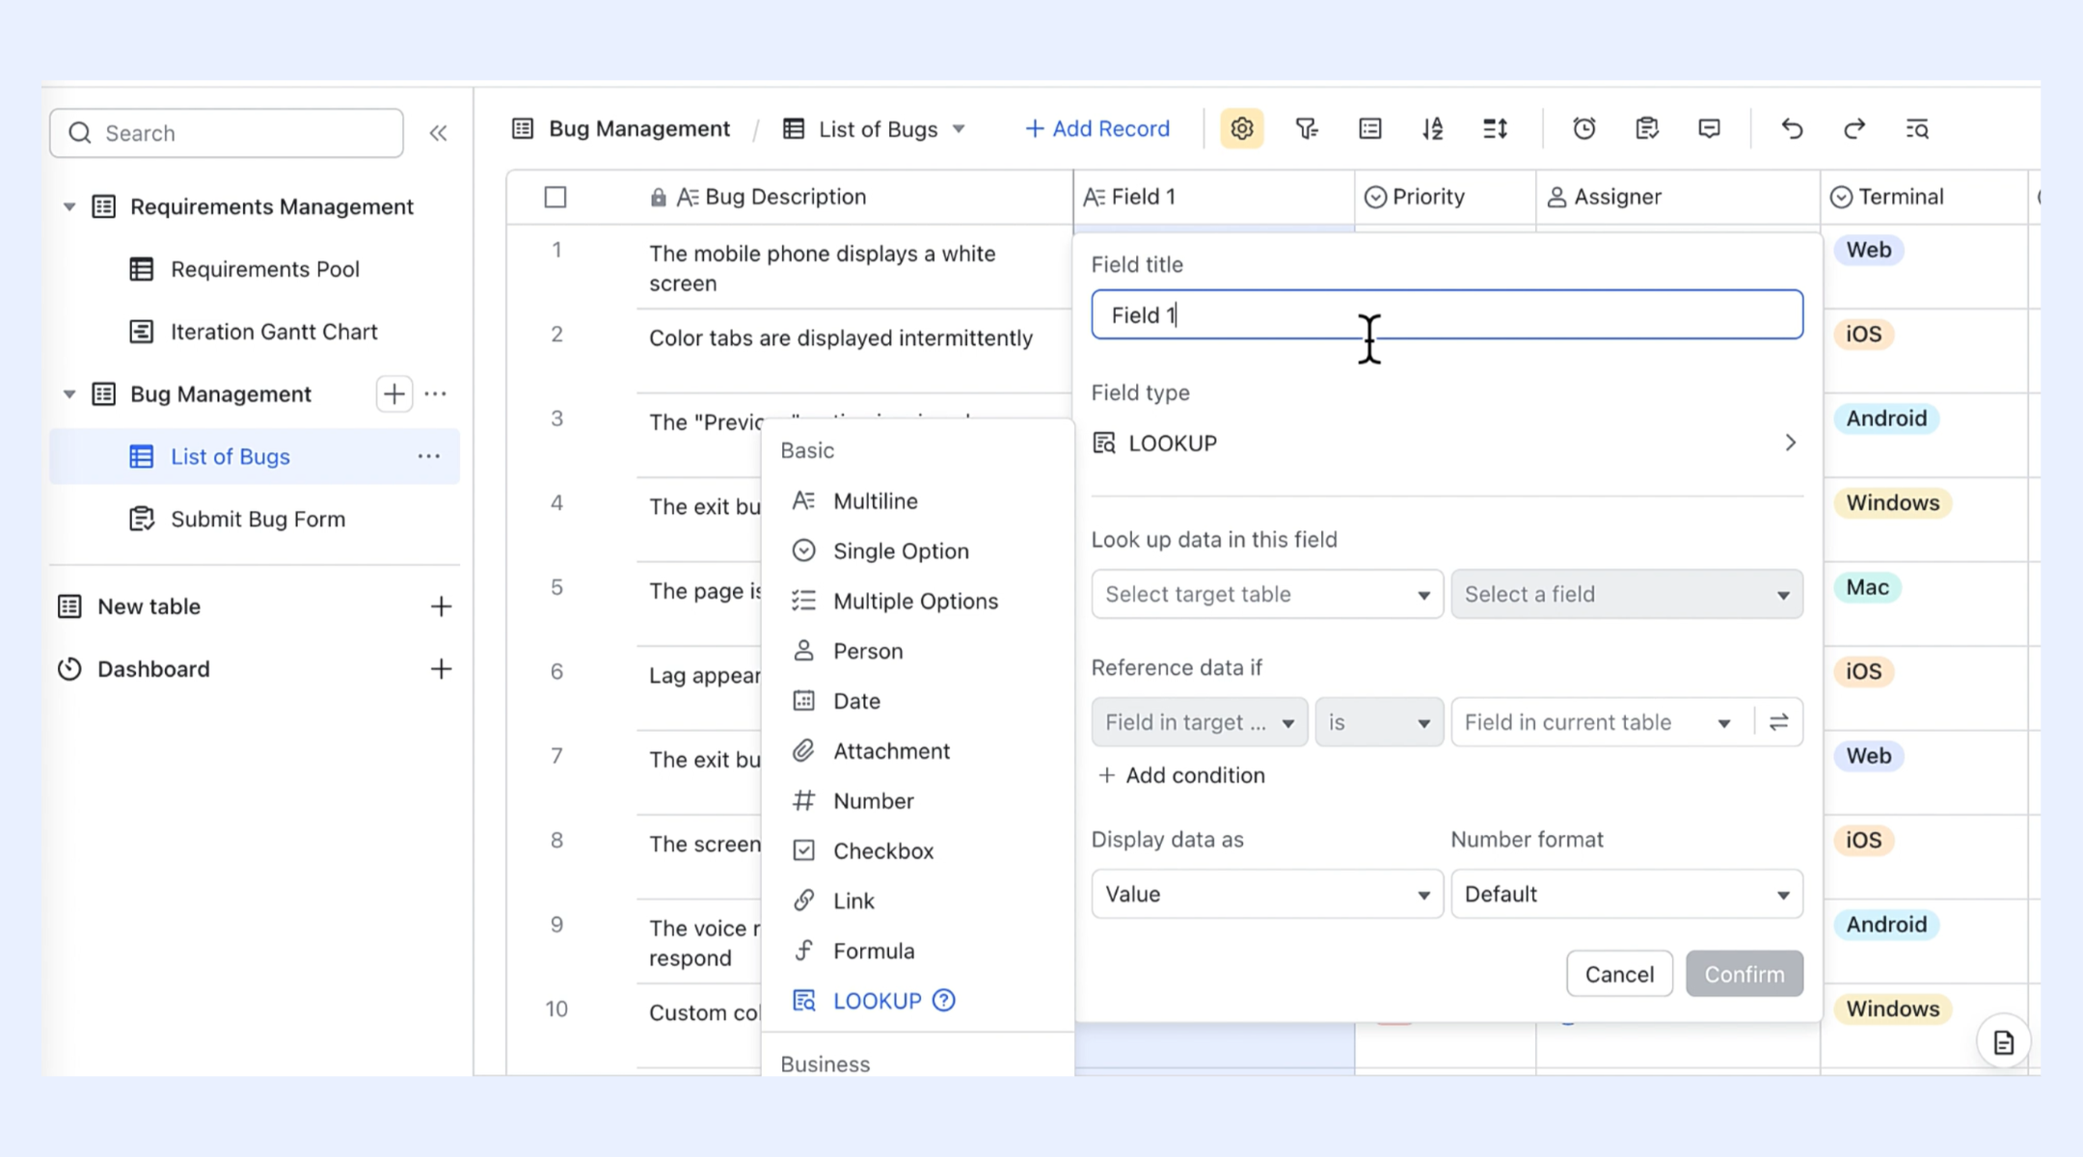Screen dimensions: 2083x1157
Task: Select all records checkbox in header
Action: [x=555, y=197]
